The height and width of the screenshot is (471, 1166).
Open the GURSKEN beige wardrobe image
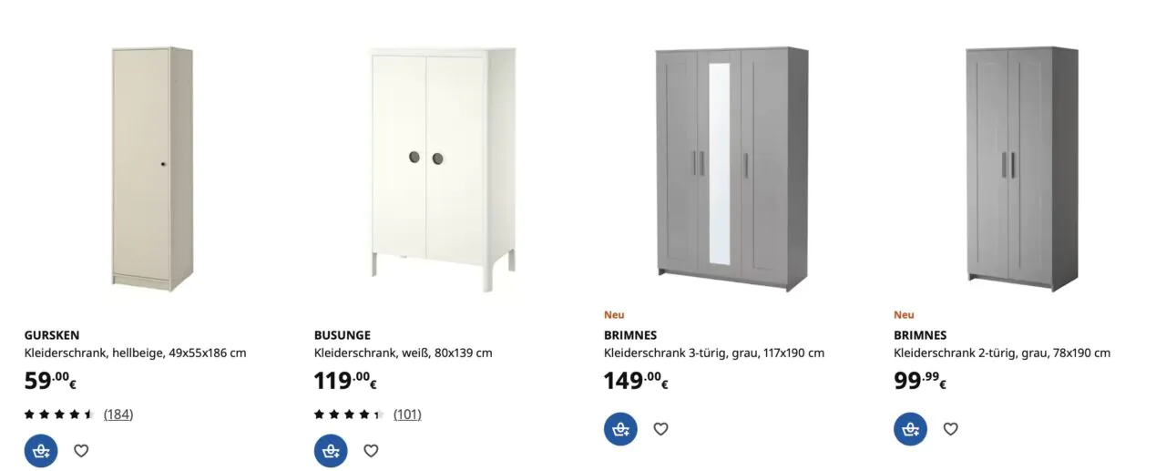[x=152, y=169]
